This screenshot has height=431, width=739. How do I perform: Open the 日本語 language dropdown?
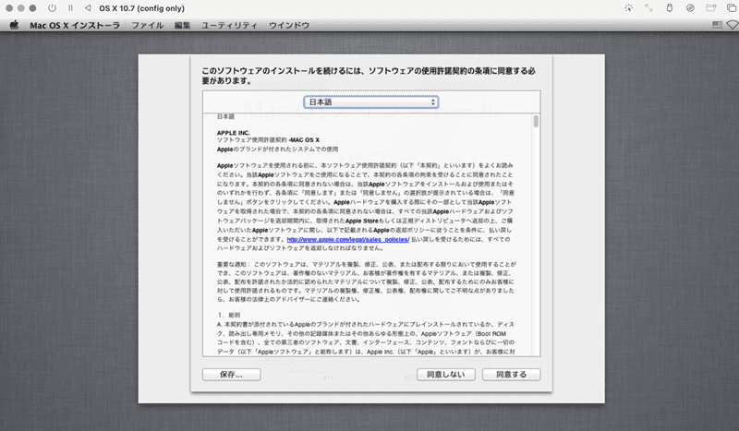point(371,102)
